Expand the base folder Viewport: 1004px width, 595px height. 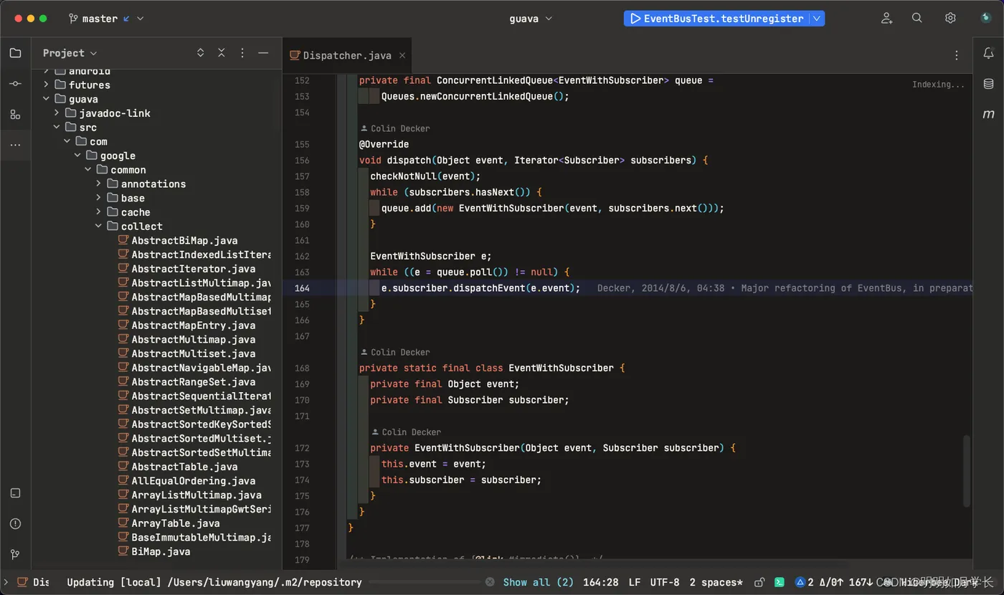coord(99,198)
